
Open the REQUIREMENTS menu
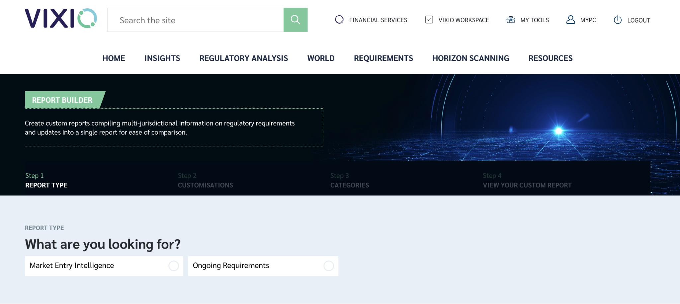click(383, 58)
